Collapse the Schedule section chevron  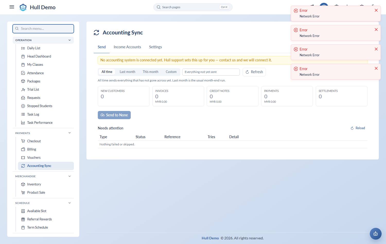[x=69, y=203]
